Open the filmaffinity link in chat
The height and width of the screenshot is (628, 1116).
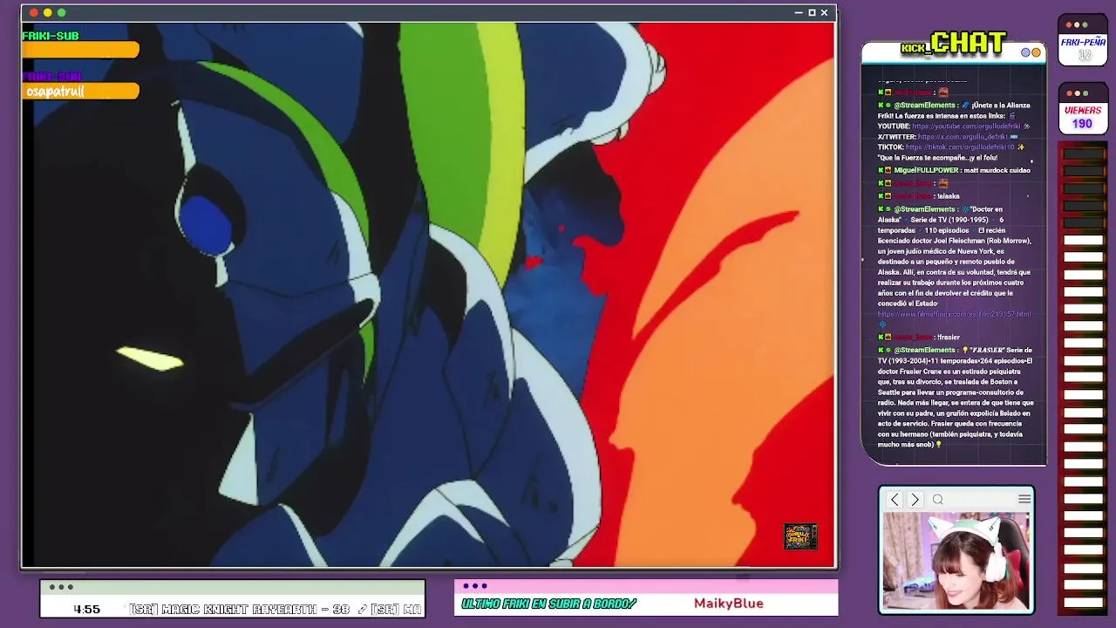954,314
